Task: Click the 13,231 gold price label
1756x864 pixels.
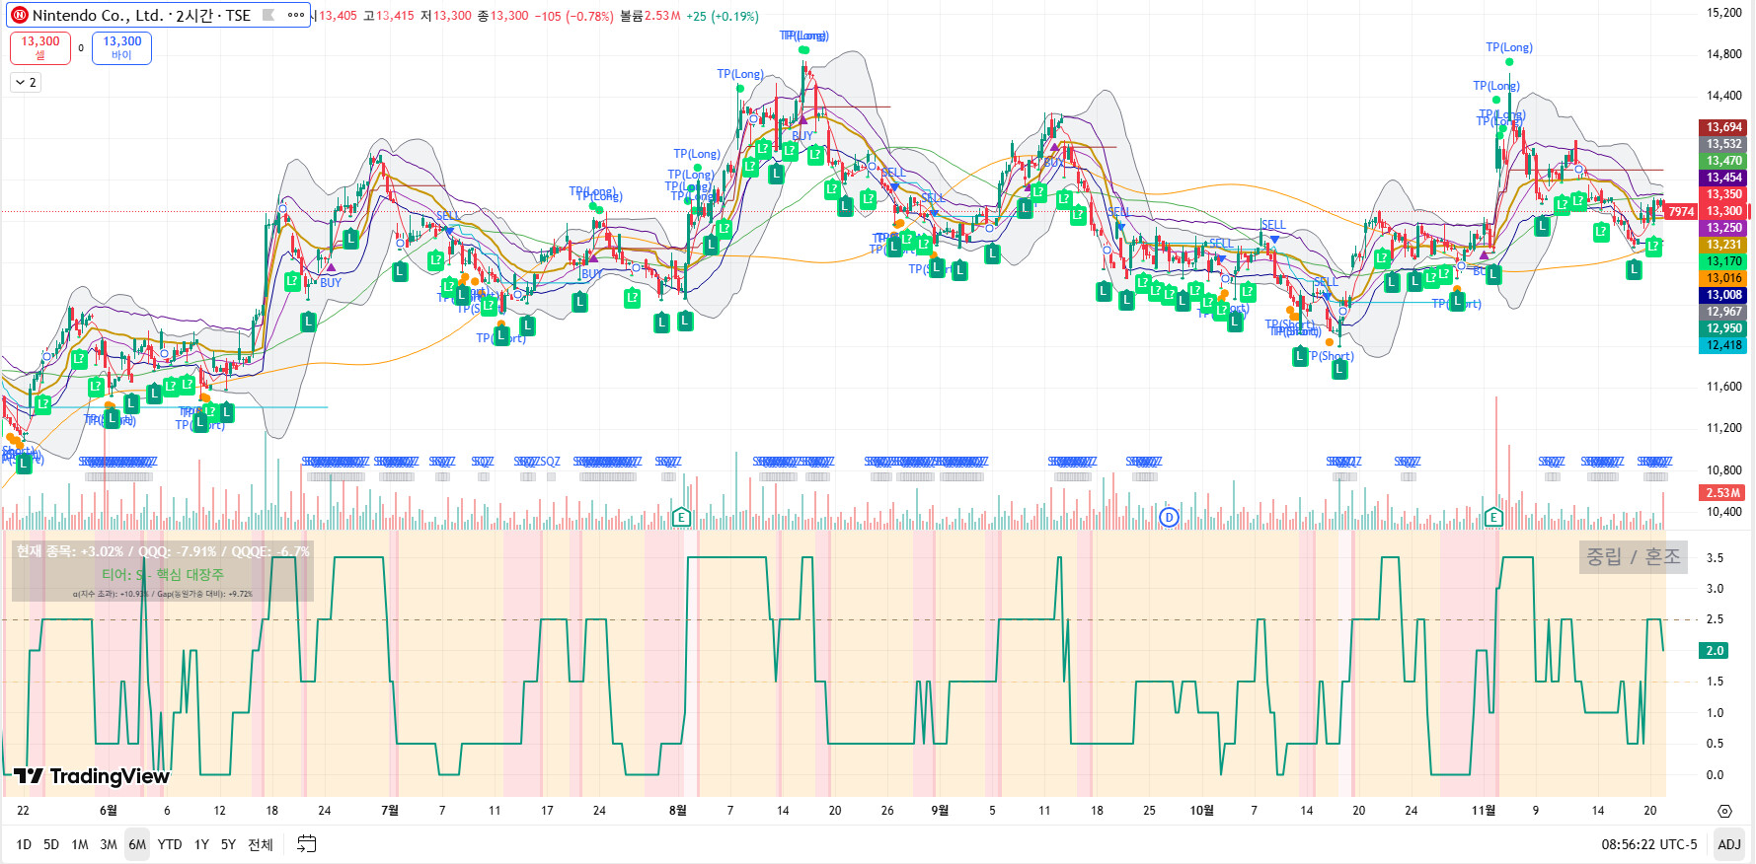Action: [1723, 245]
